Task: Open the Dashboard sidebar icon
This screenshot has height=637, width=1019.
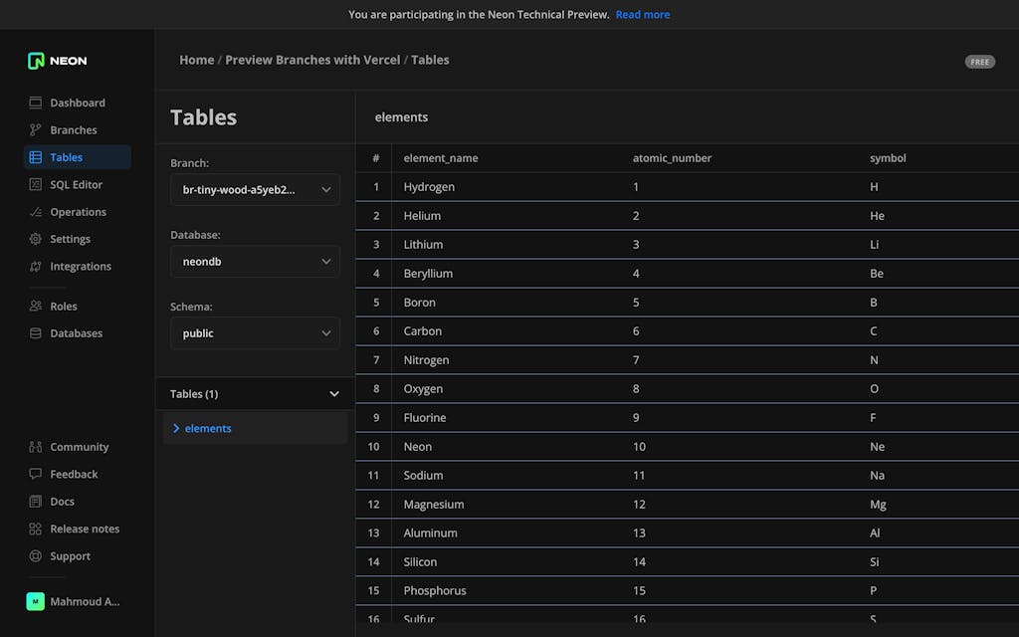Action: (x=36, y=103)
